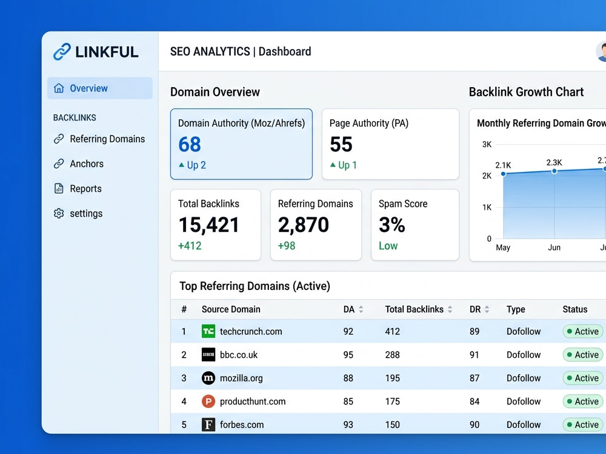Click the Anchors link icon in sidebar
This screenshot has height=454, width=606.
tap(59, 163)
